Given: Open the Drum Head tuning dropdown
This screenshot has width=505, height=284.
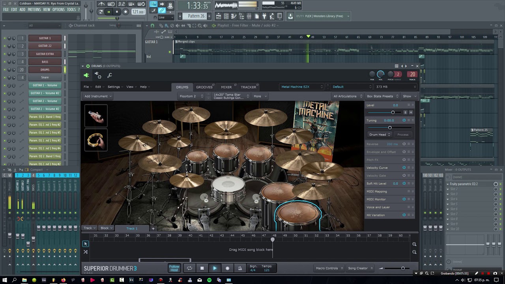Looking at the screenshot, I should (380, 135).
